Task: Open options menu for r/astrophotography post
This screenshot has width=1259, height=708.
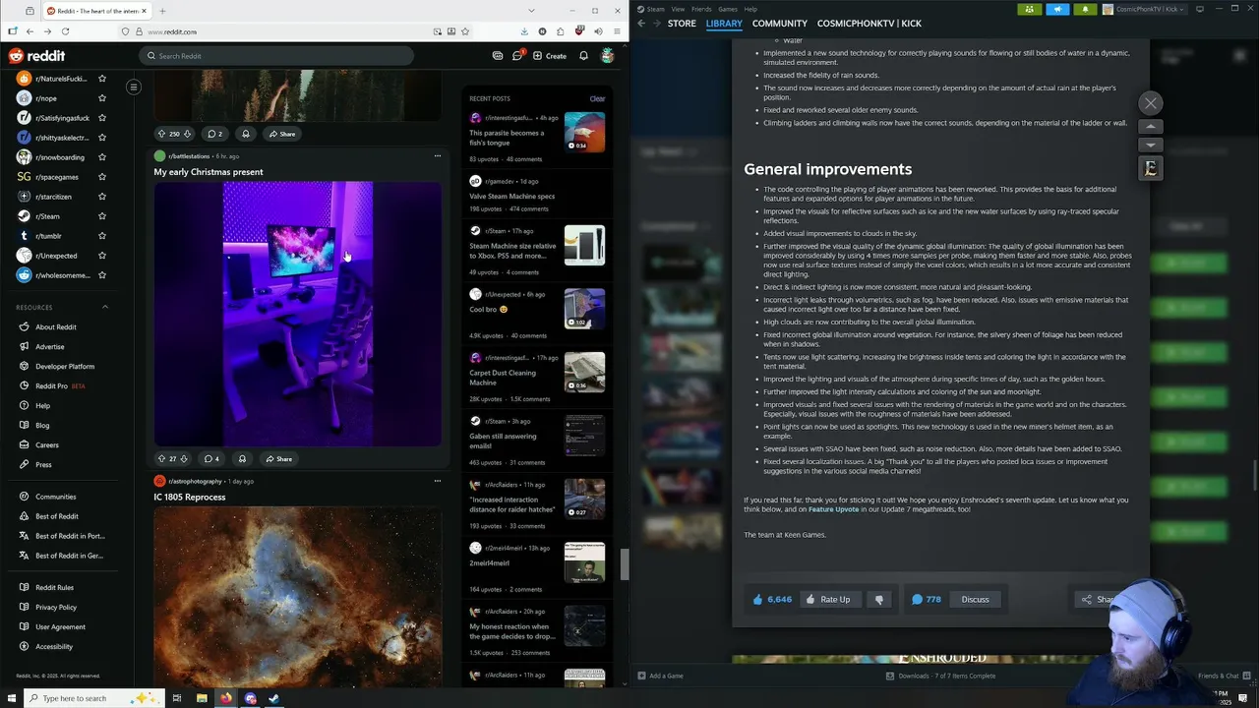Action: coord(438,481)
